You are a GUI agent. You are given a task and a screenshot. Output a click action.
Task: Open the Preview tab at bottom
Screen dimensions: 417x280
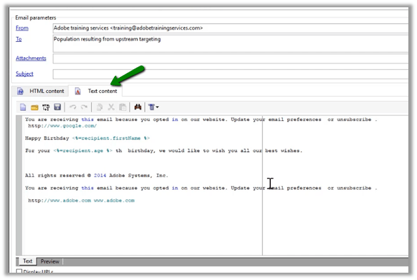point(50,261)
